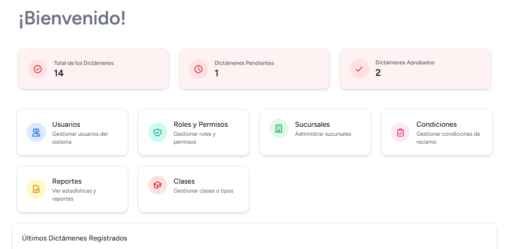Click the Dictámenes Aprobados checkmark icon
Viewport: 532px width, 249px height.
click(x=359, y=69)
